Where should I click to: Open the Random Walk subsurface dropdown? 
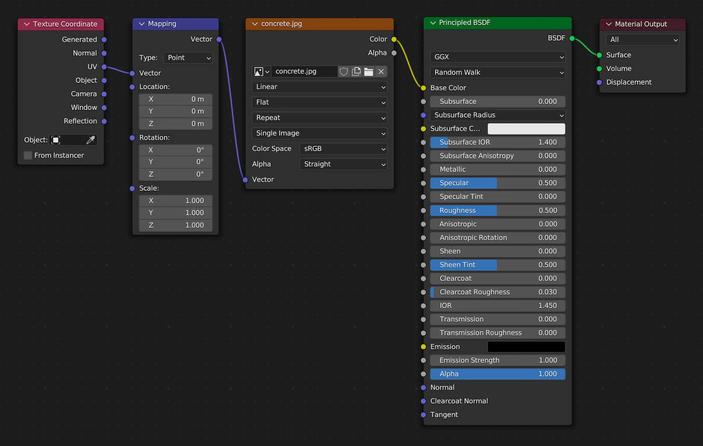coord(497,72)
